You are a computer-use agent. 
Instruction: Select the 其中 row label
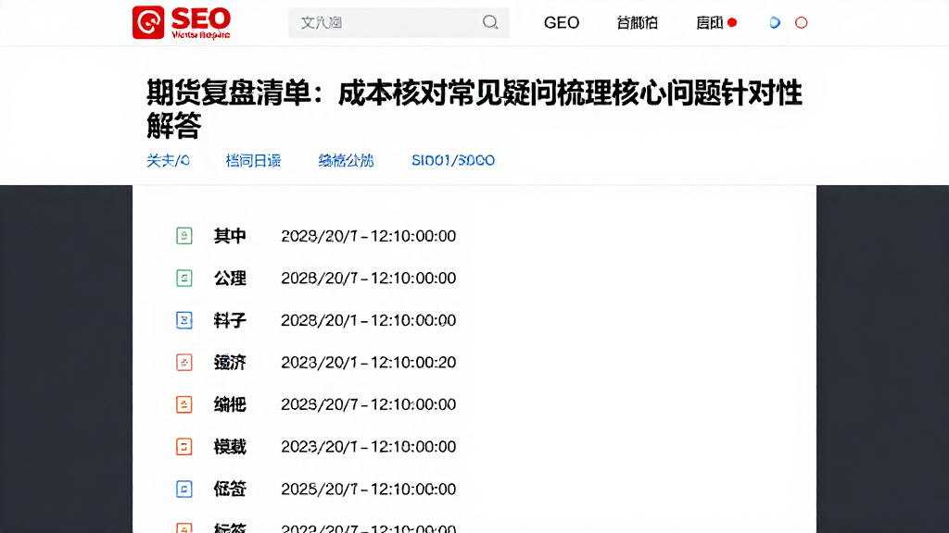[x=230, y=236]
